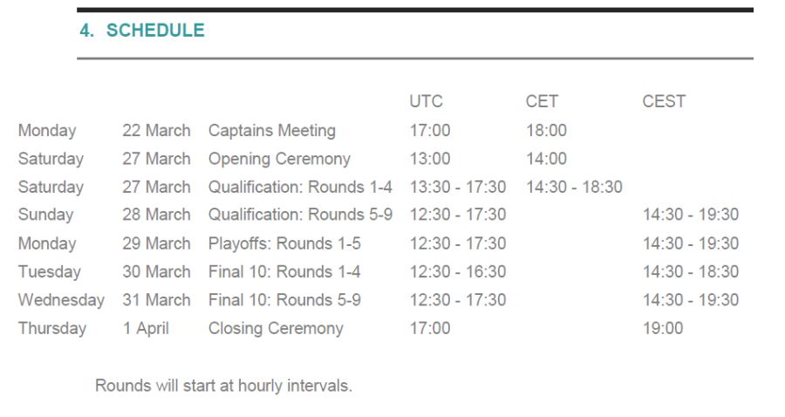The height and width of the screenshot is (417, 785).
Task: Click the "Thursday" day label
Action: 52,329
